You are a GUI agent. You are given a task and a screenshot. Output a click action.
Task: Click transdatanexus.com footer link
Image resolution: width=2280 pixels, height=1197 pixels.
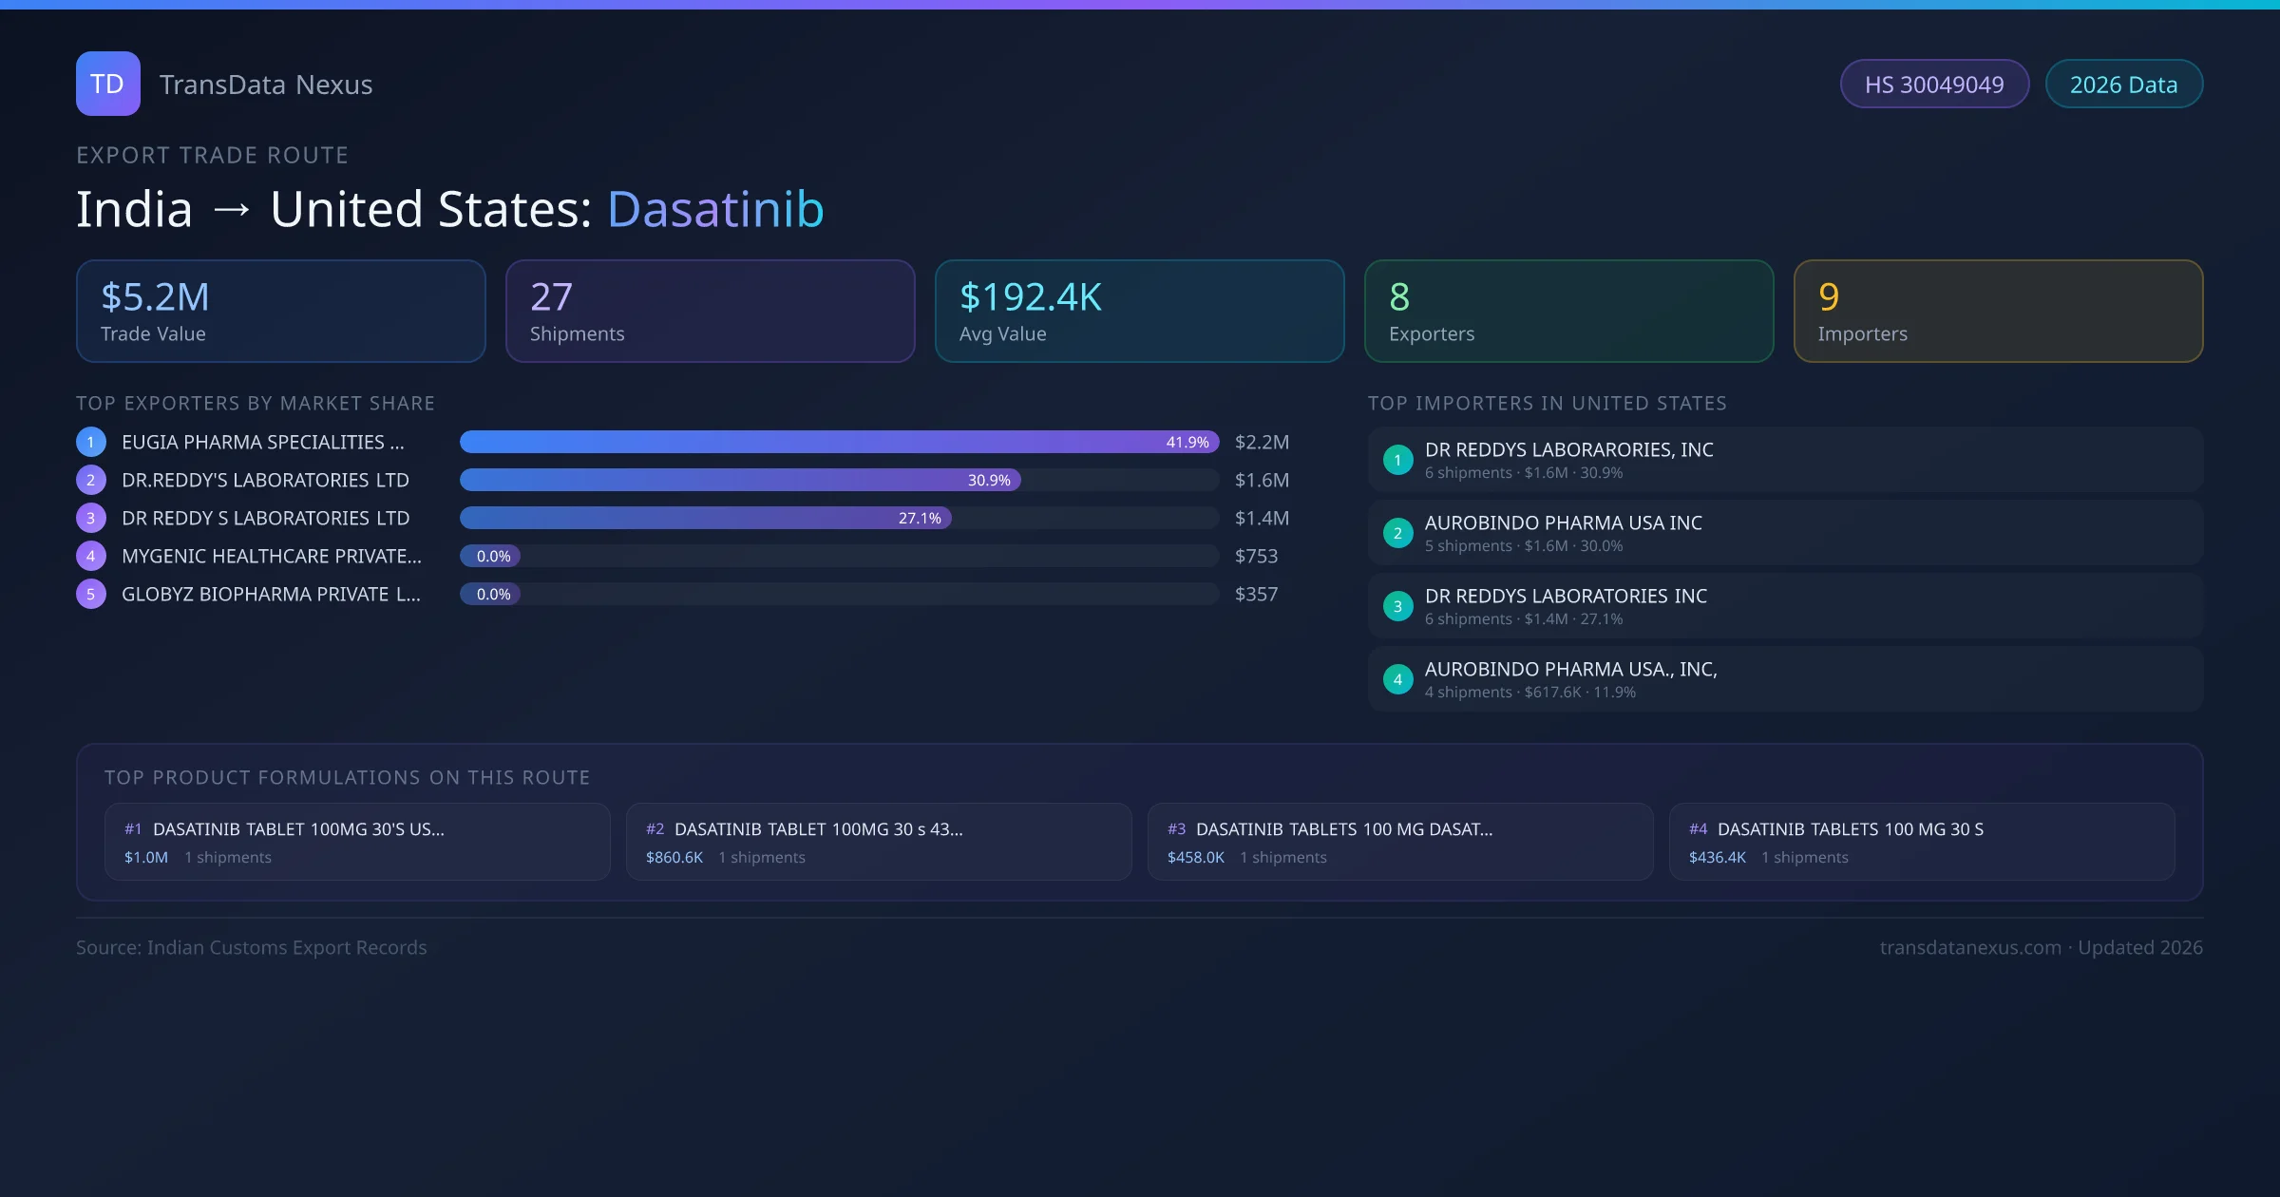1970,947
